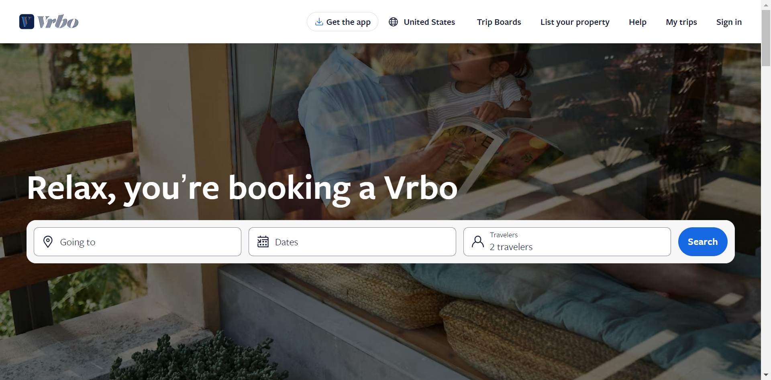Click the Going to destination field

137,242
